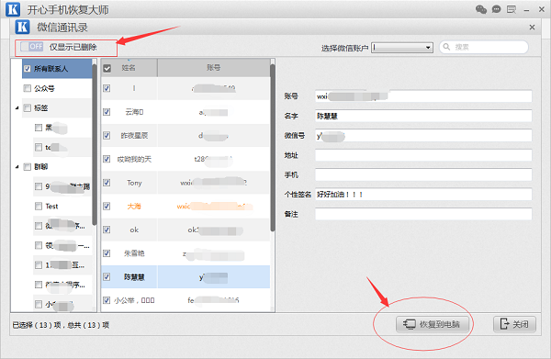Click the left category tree scrollbar

click(95, 144)
